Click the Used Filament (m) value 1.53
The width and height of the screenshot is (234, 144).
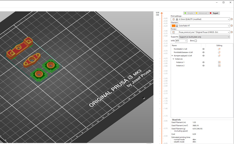pyautogui.click(x=194, y=122)
